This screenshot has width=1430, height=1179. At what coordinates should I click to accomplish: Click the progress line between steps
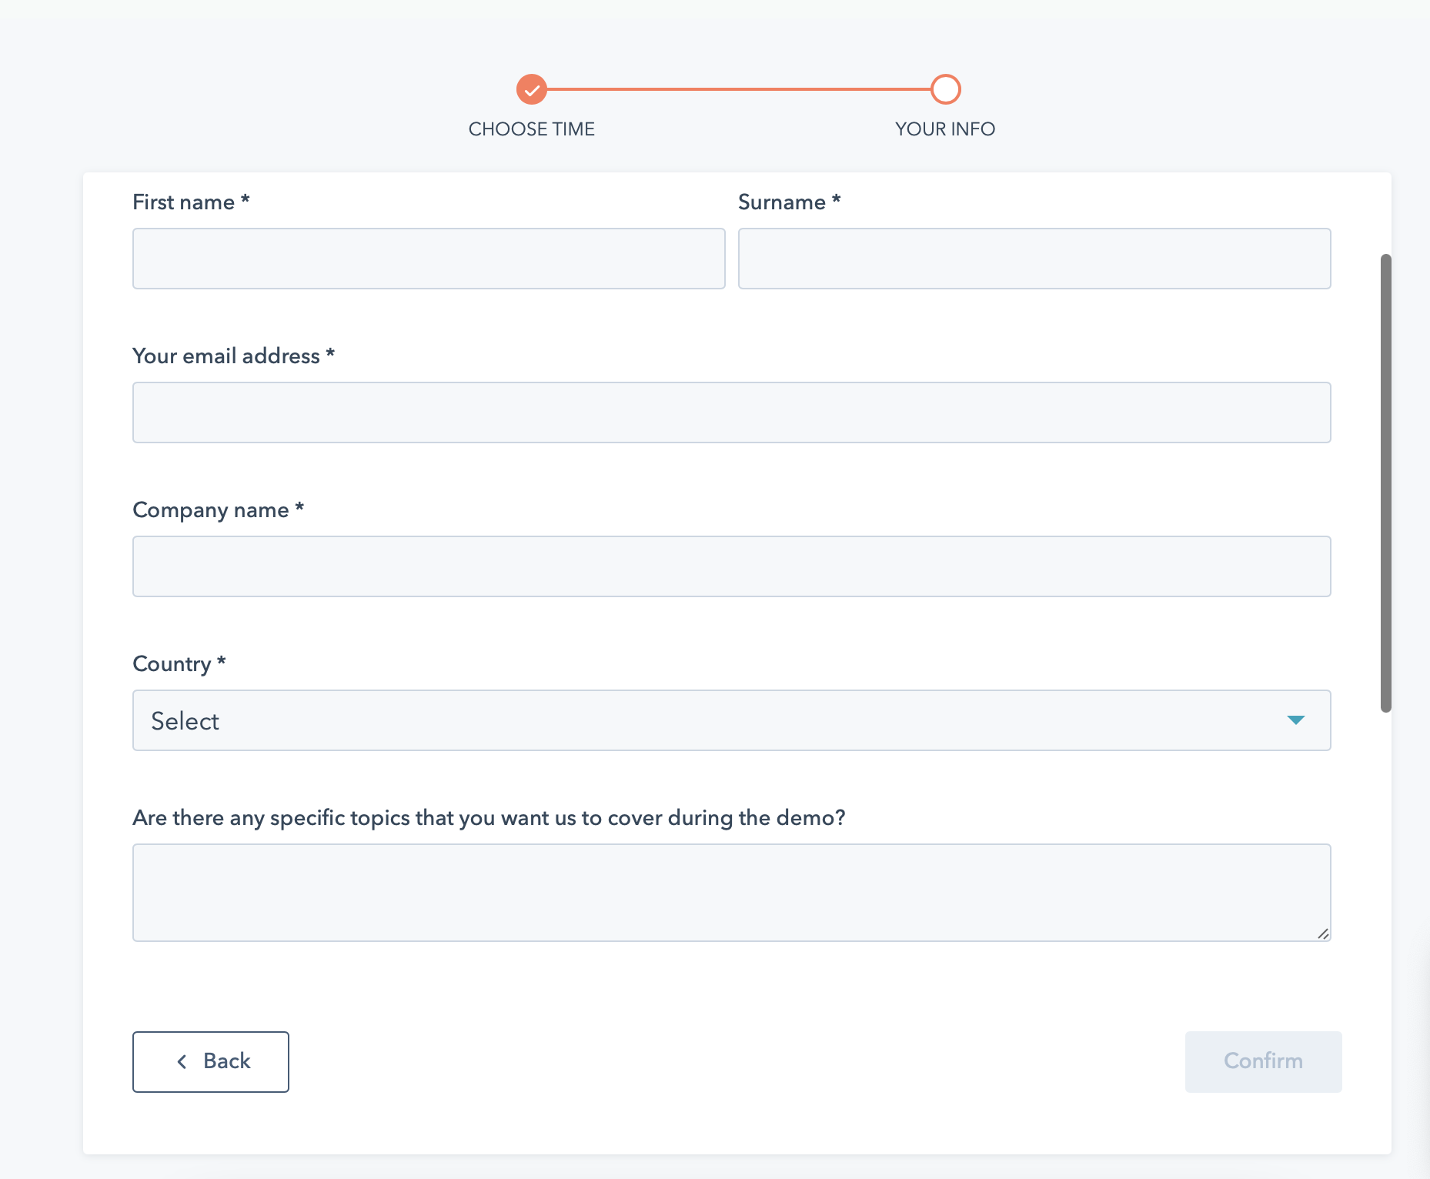[739, 89]
